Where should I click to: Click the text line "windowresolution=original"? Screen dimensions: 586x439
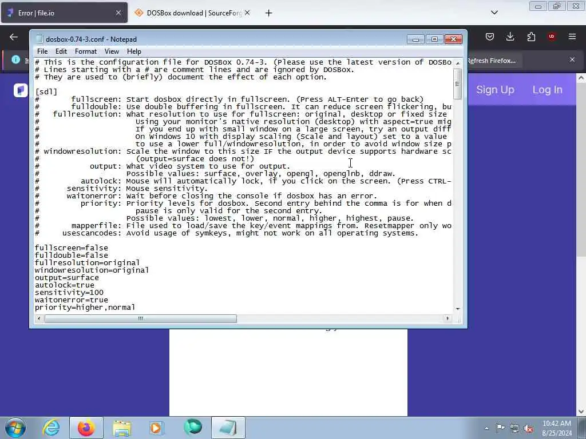92,270
